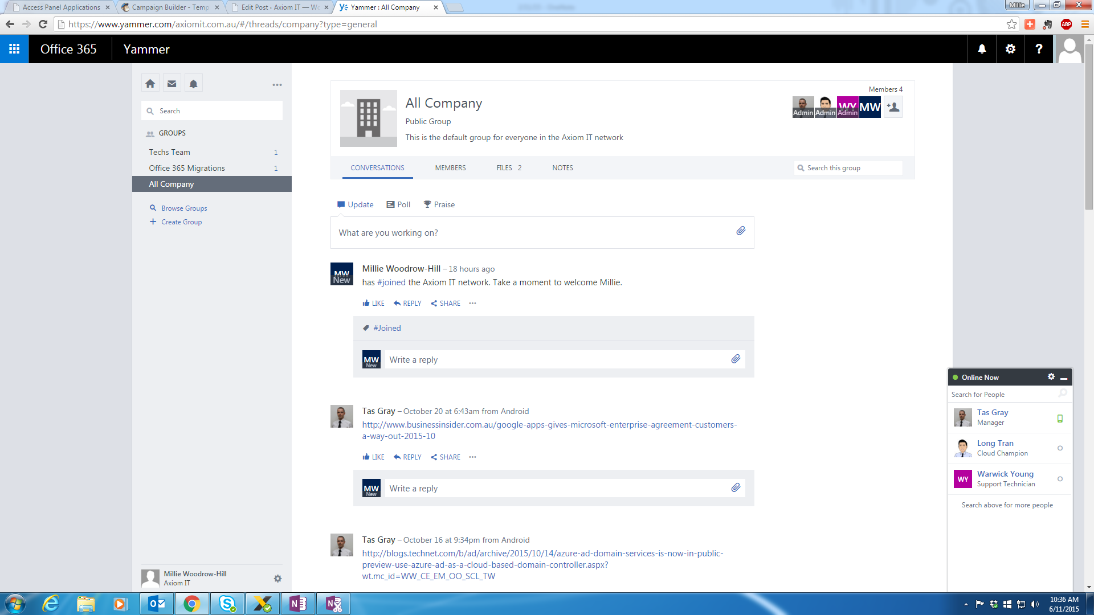The image size is (1094, 615).
Task: Click the sidebar Search field
Action: pyautogui.click(x=212, y=111)
